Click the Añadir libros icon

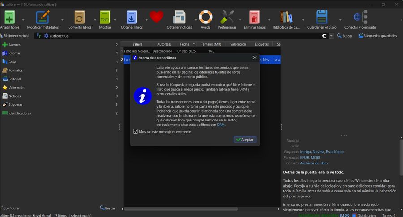coord(9,17)
